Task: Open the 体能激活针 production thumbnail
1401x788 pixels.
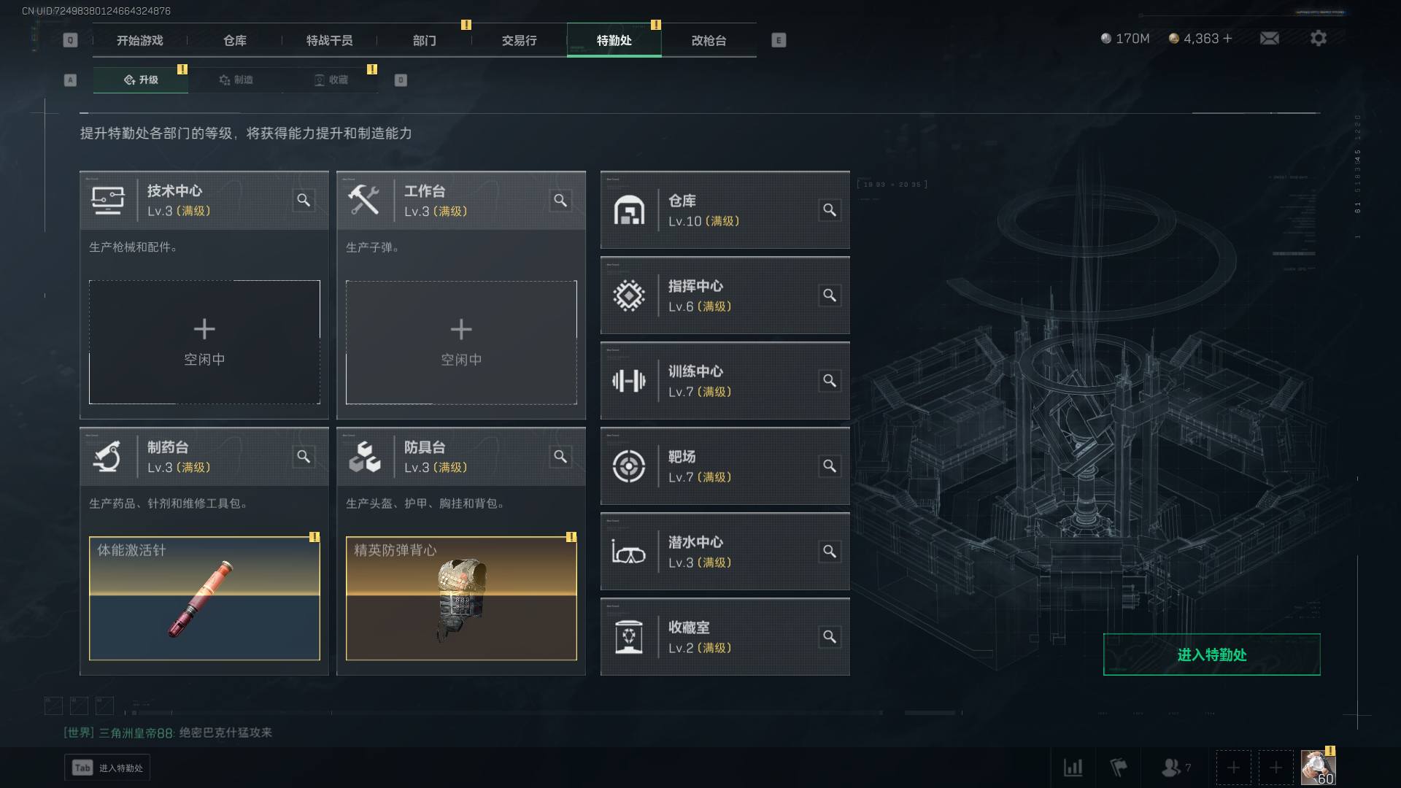Action: point(204,598)
